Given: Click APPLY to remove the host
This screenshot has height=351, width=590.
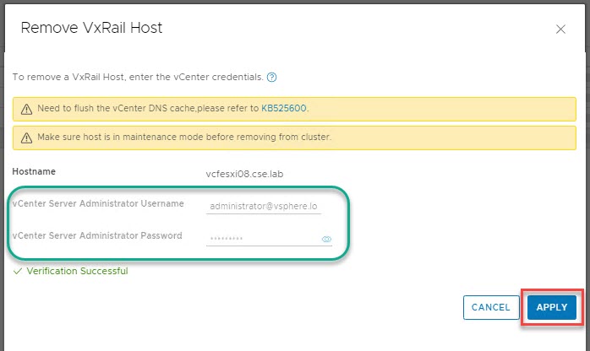Looking at the screenshot, I should coord(551,307).
